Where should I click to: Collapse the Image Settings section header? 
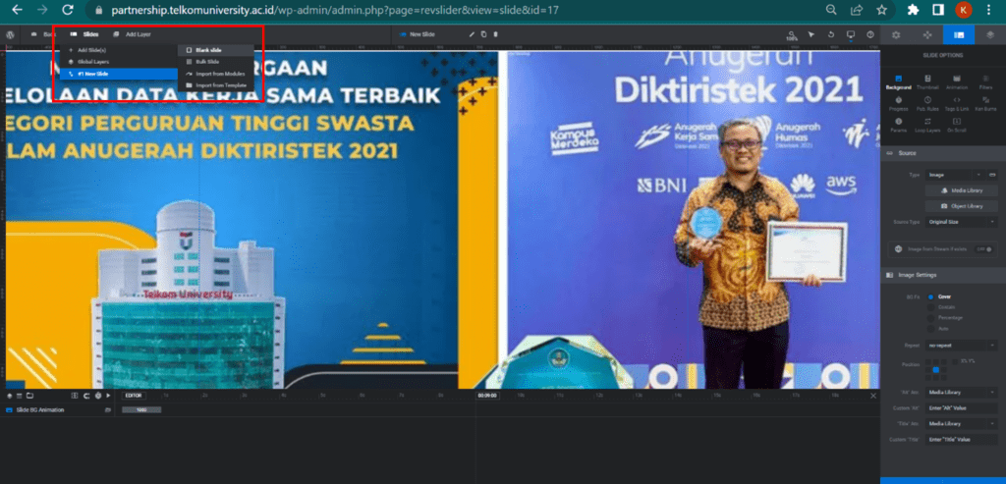point(943,275)
